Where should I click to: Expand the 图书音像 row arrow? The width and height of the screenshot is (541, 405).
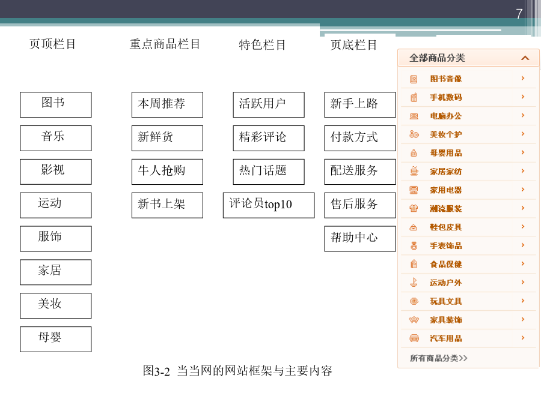(x=523, y=78)
